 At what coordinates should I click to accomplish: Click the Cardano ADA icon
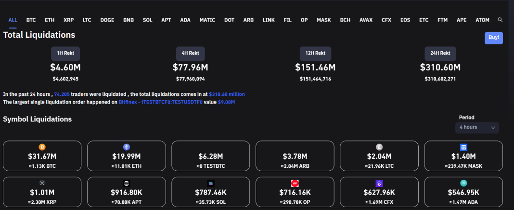point(463,183)
